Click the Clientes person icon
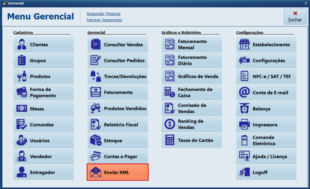This screenshot has width=310, height=189. (x=21, y=45)
